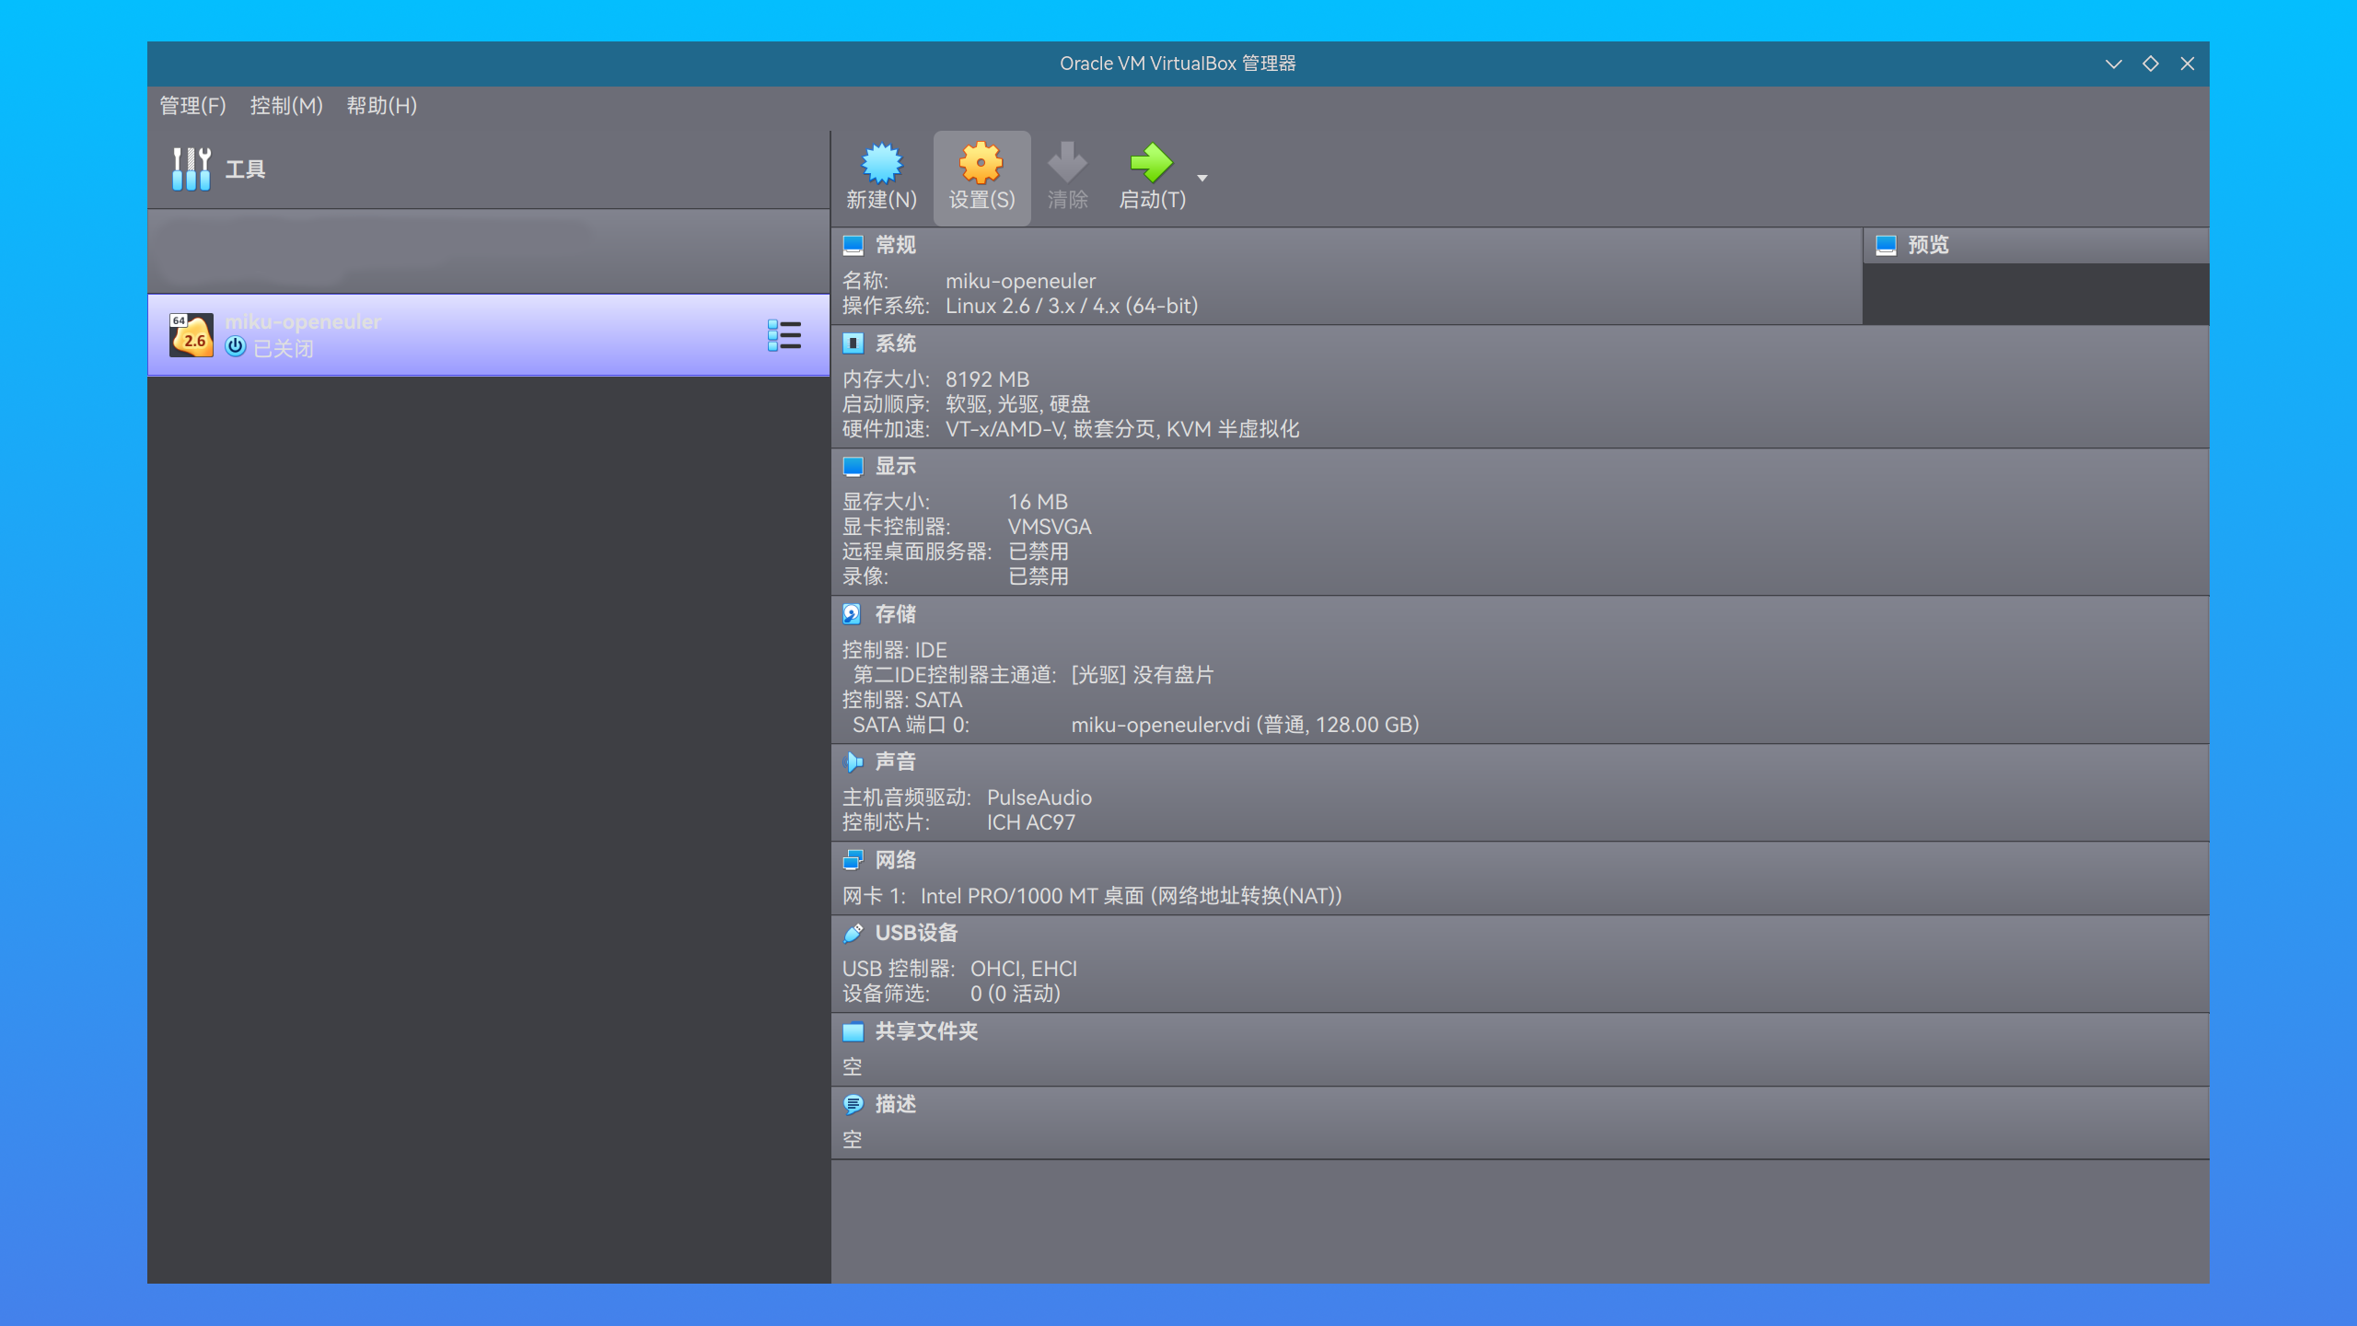Click the Preview (预览) panel icon
This screenshot has height=1326, width=2357.
pyautogui.click(x=1886, y=245)
